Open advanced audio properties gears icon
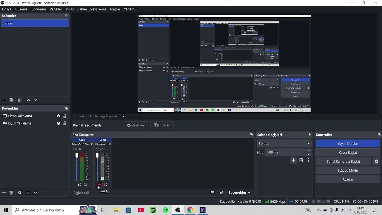382x215 pixels. pyautogui.click(x=221, y=193)
